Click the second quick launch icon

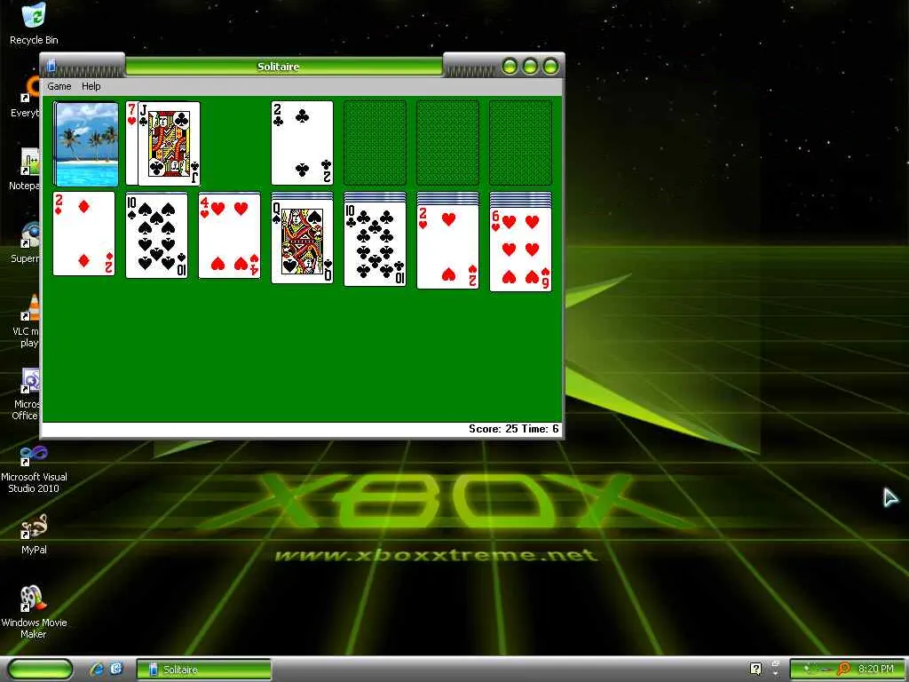pos(116,670)
